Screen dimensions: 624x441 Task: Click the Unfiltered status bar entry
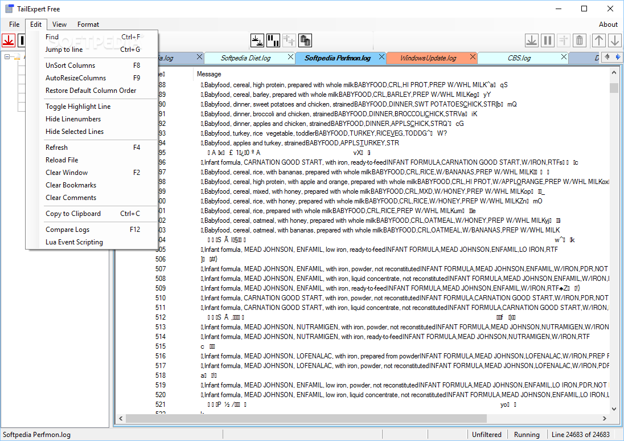click(x=487, y=435)
